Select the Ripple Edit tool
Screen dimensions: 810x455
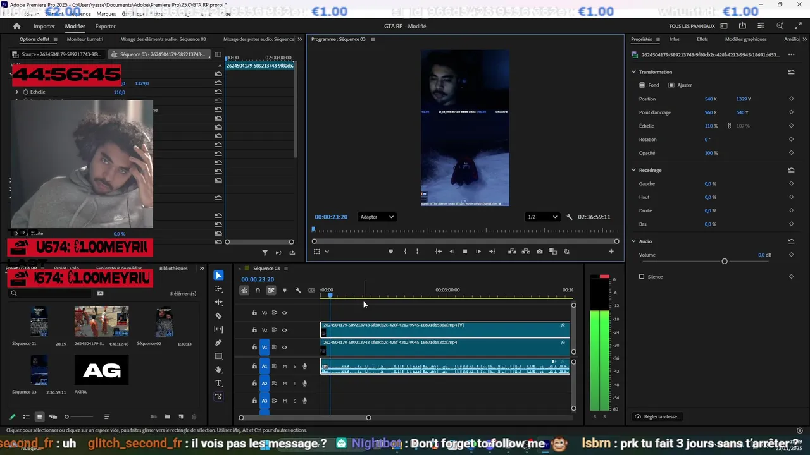click(x=218, y=302)
